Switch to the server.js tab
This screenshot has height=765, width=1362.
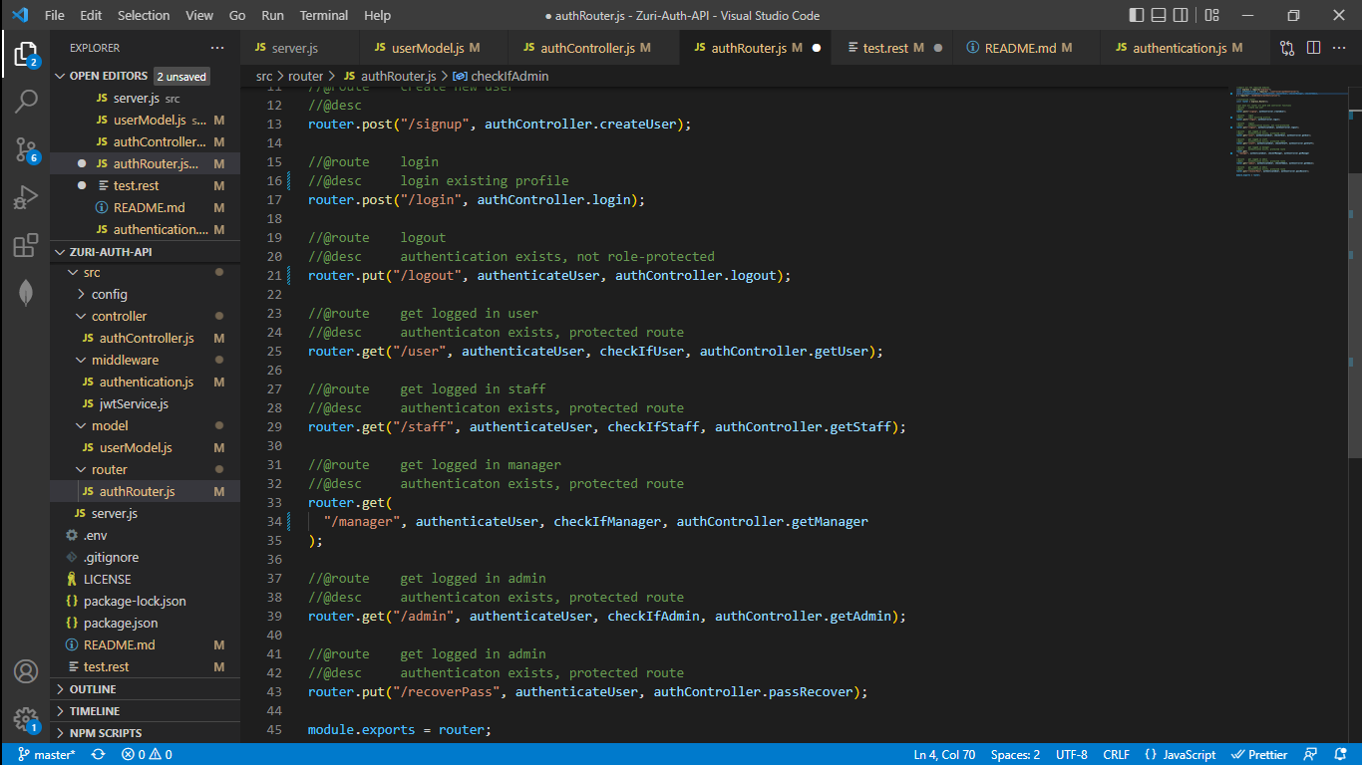294,46
